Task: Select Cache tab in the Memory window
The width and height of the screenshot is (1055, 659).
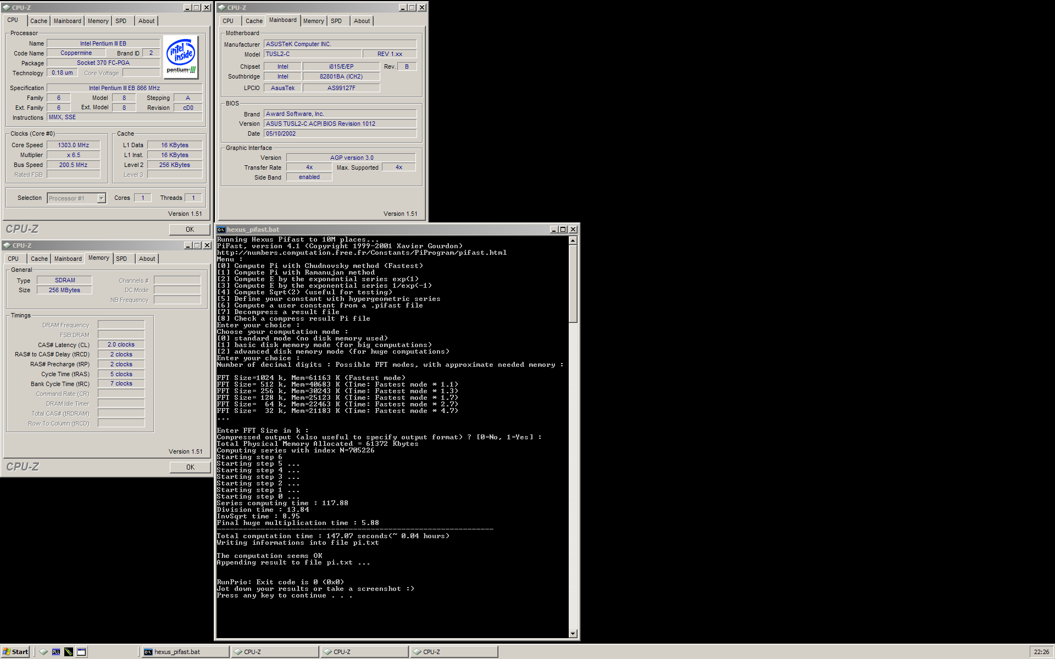Action: 39,259
